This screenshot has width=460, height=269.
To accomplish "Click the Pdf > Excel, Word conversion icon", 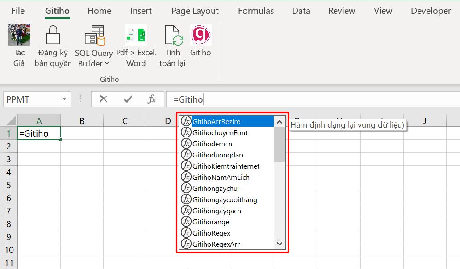I will (135, 35).
